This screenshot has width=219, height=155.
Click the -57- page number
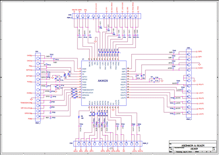click(x=111, y=148)
